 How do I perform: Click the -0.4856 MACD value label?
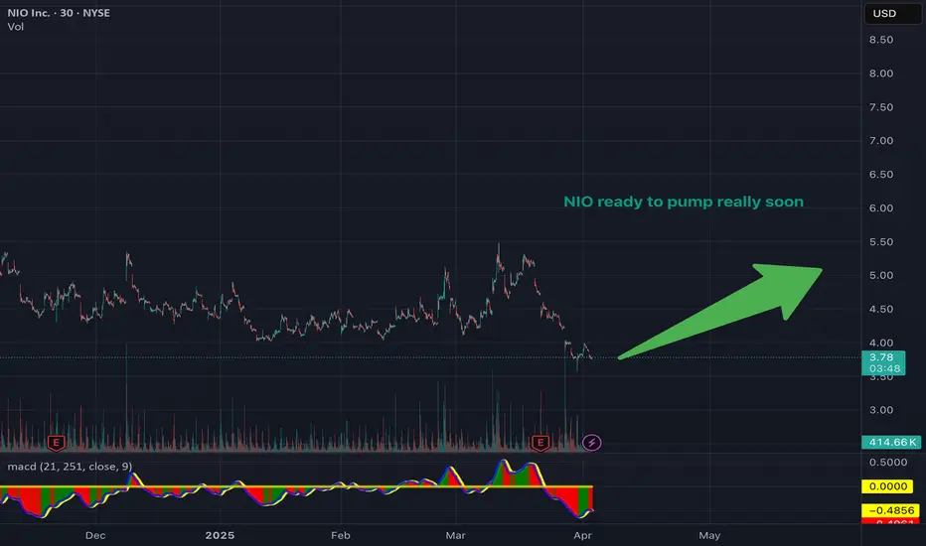pyautogui.click(x=890, y=510)
